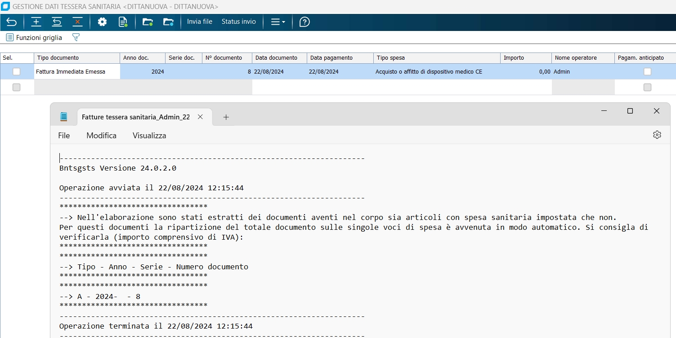Click the verificarla (importo comprensivo di IVA) line
Image resolution: width=676 pixels, height=338 pixels.
151,237
